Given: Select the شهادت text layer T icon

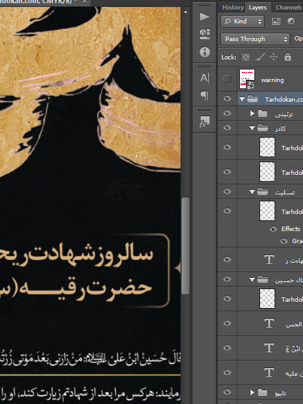Looking at the screenshot, I should tap(269, 259).
